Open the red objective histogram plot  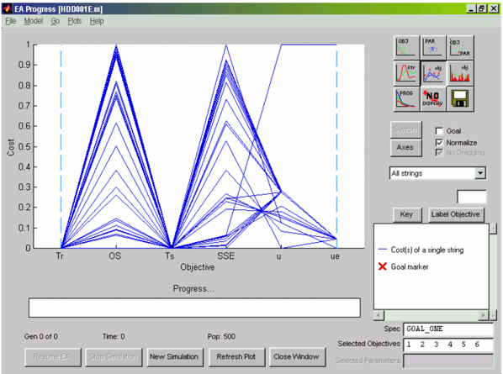coord(460,73)
